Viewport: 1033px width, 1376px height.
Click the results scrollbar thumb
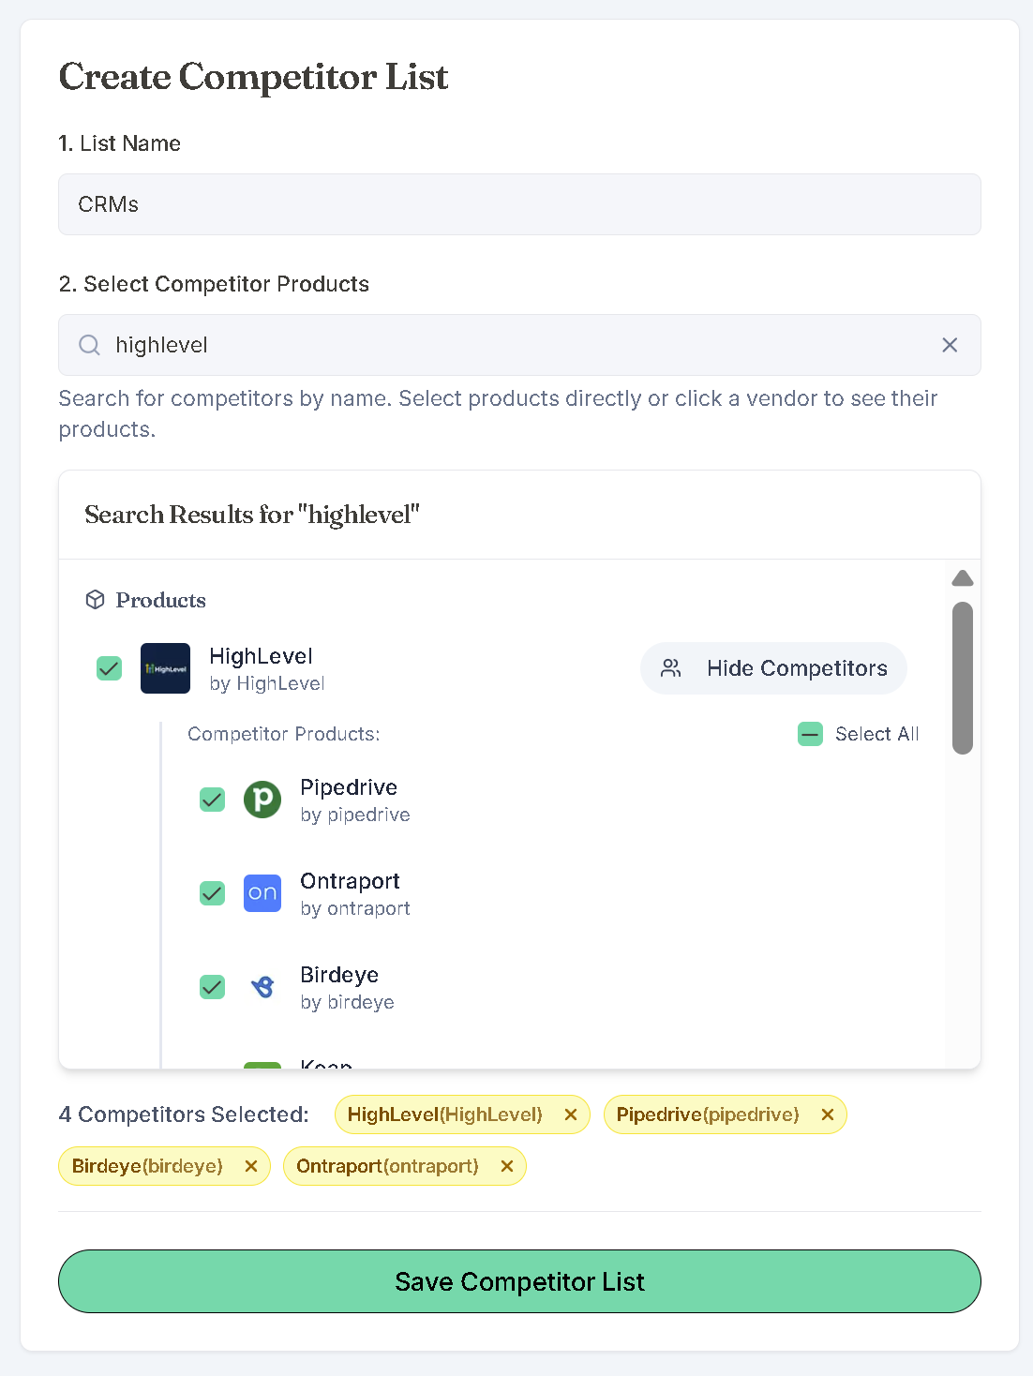[963, 678]
